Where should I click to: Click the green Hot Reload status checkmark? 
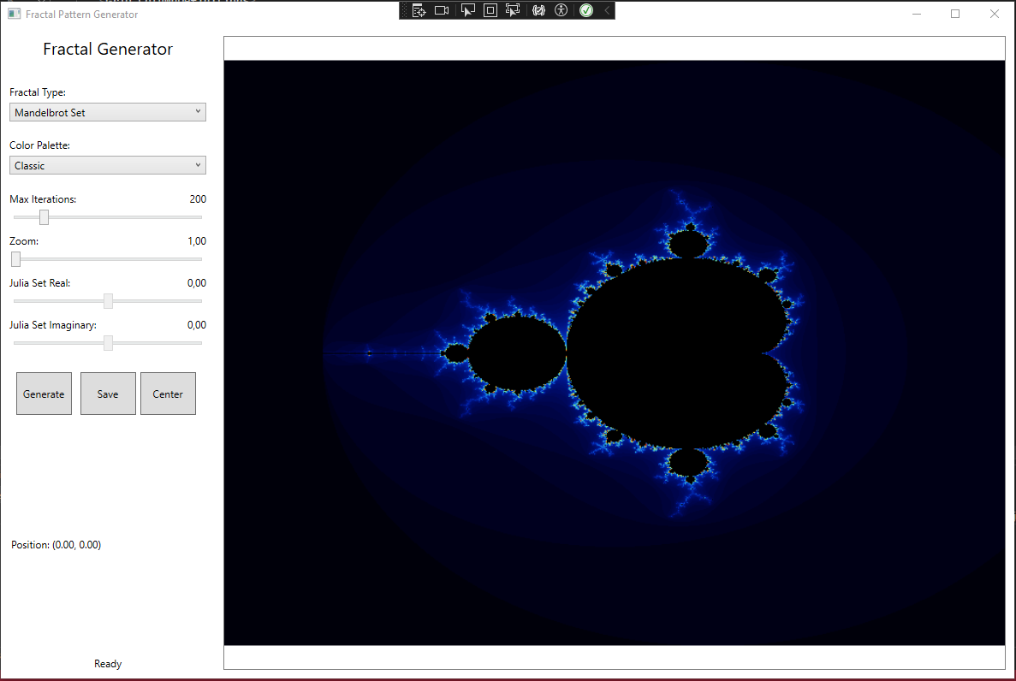click(x=585, y=9)
